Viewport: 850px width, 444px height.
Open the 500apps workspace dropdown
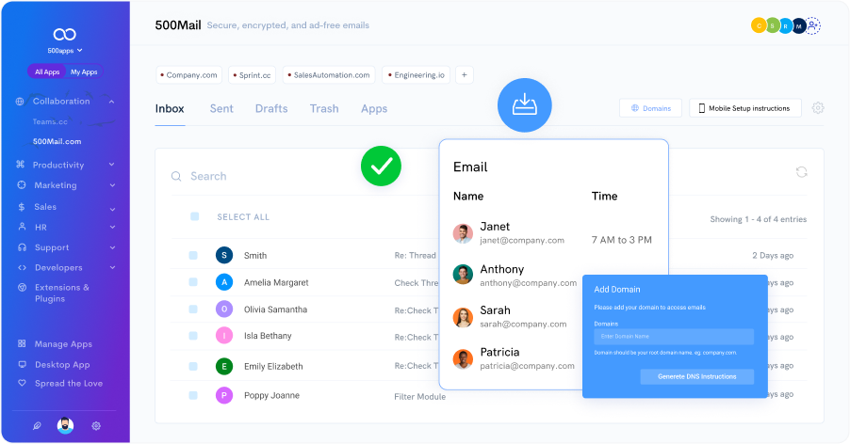[x=65, y=50]
